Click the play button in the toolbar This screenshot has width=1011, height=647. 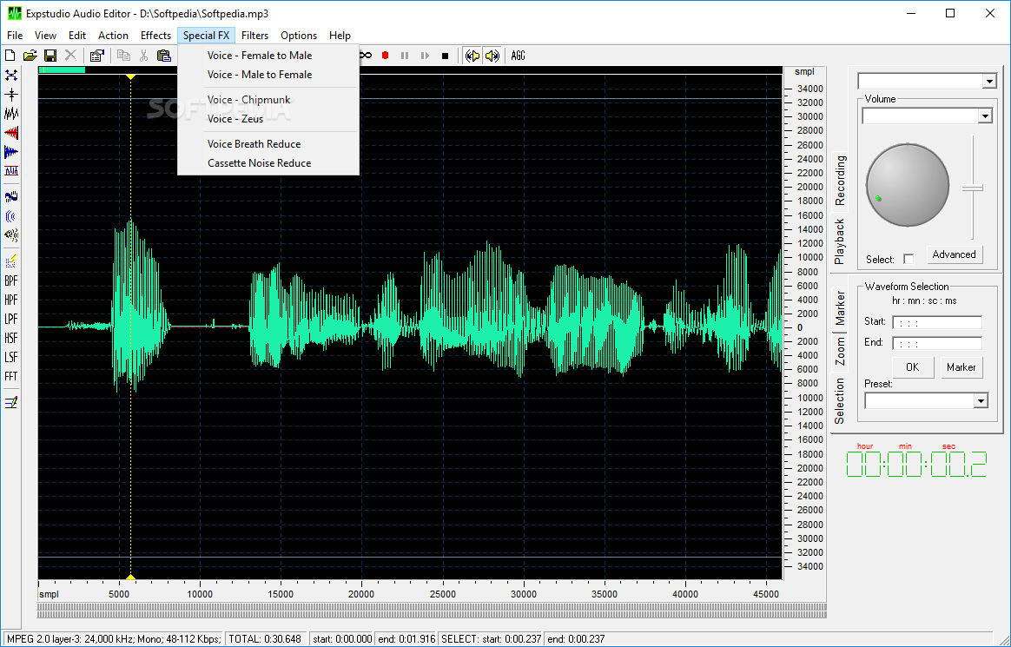click(x=425, y=56)
